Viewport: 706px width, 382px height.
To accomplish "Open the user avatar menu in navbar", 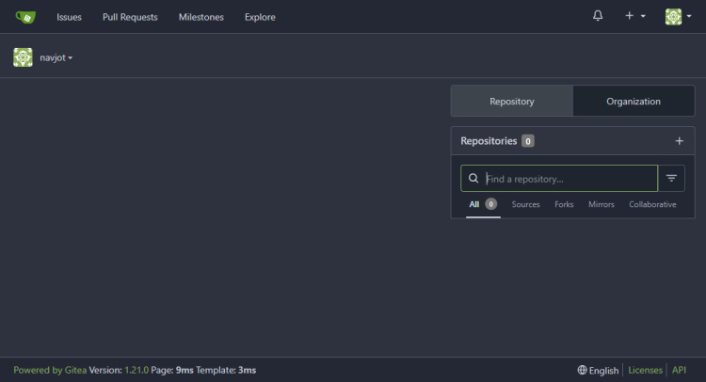I will (x=678, y=16).
